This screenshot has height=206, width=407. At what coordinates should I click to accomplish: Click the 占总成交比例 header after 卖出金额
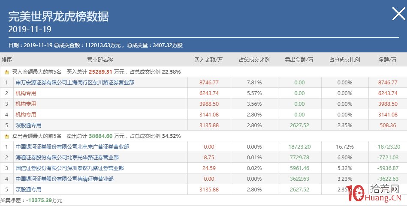click(345, 60)
